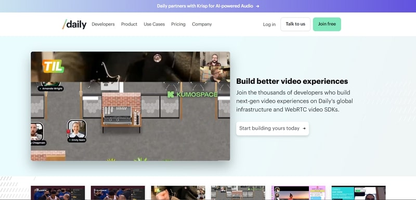
Task: Click Amanda Wright's name tag in video
Action: click(50, 89)
